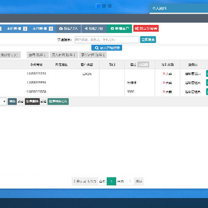Click the green batch transfer to public pool button
The image size is (208, 208).
click(x=58, y=102)
